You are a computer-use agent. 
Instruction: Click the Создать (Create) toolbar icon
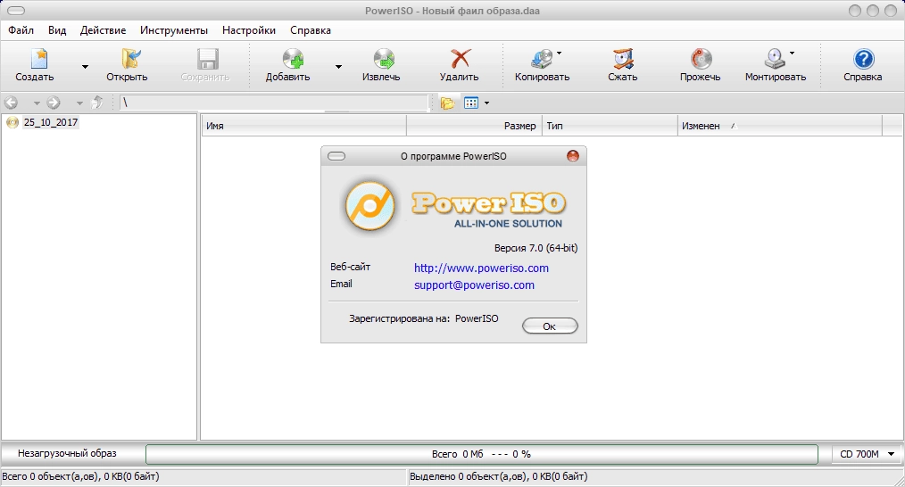coord(39,59)
